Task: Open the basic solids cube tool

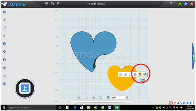Action: pyautogui.click(x=4, y=44)
